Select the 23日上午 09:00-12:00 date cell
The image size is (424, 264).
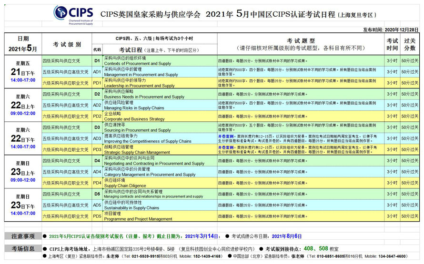pyautogui.click(x=23, y=172)
